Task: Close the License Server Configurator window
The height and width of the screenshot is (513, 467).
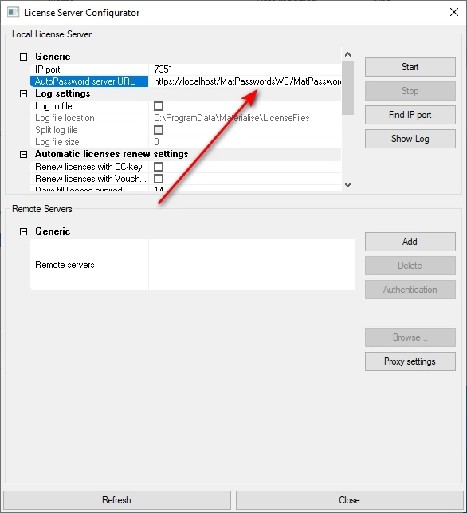Action: pos(454,13)
